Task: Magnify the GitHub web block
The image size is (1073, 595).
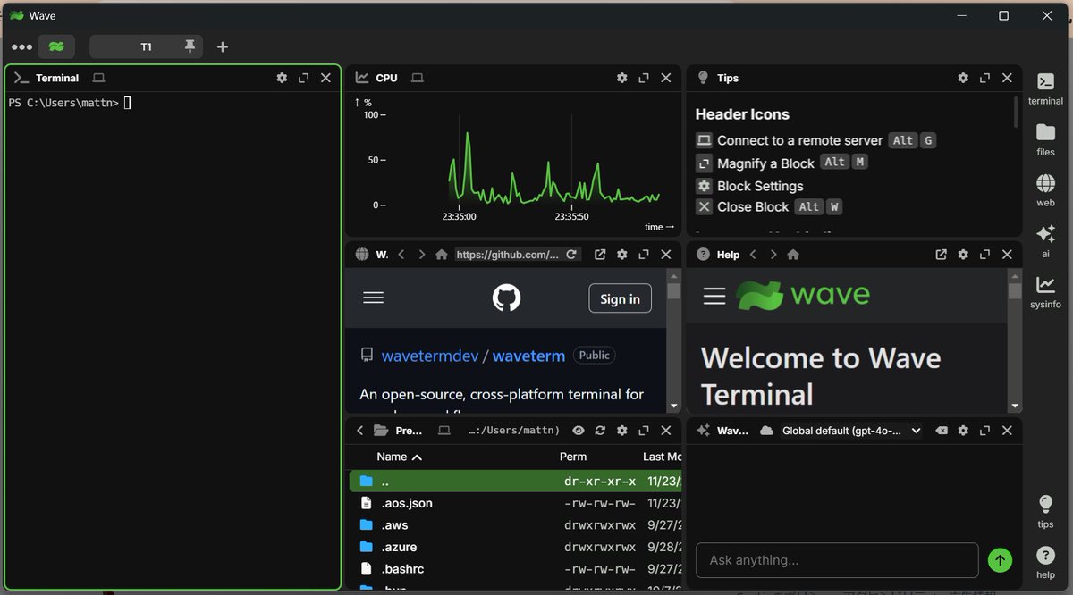Action: coord(644,255)
